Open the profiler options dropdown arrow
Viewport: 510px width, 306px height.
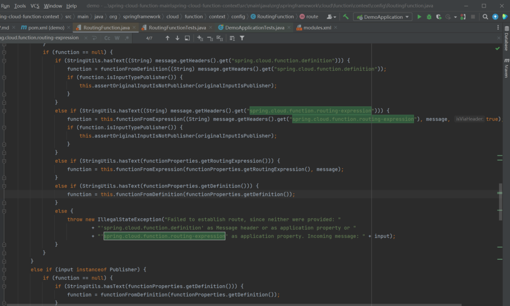pos(455,17)
